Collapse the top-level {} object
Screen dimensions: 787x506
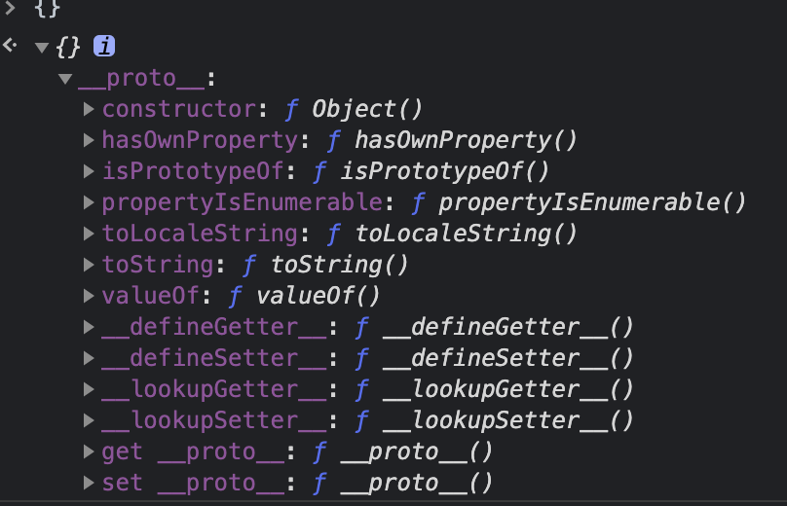(41, 47)
